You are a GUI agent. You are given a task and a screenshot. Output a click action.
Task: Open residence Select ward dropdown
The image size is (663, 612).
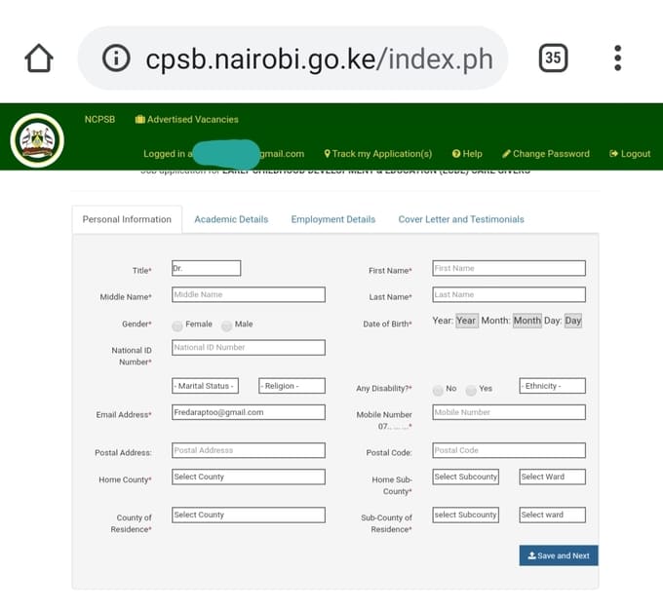pos(552,516)
